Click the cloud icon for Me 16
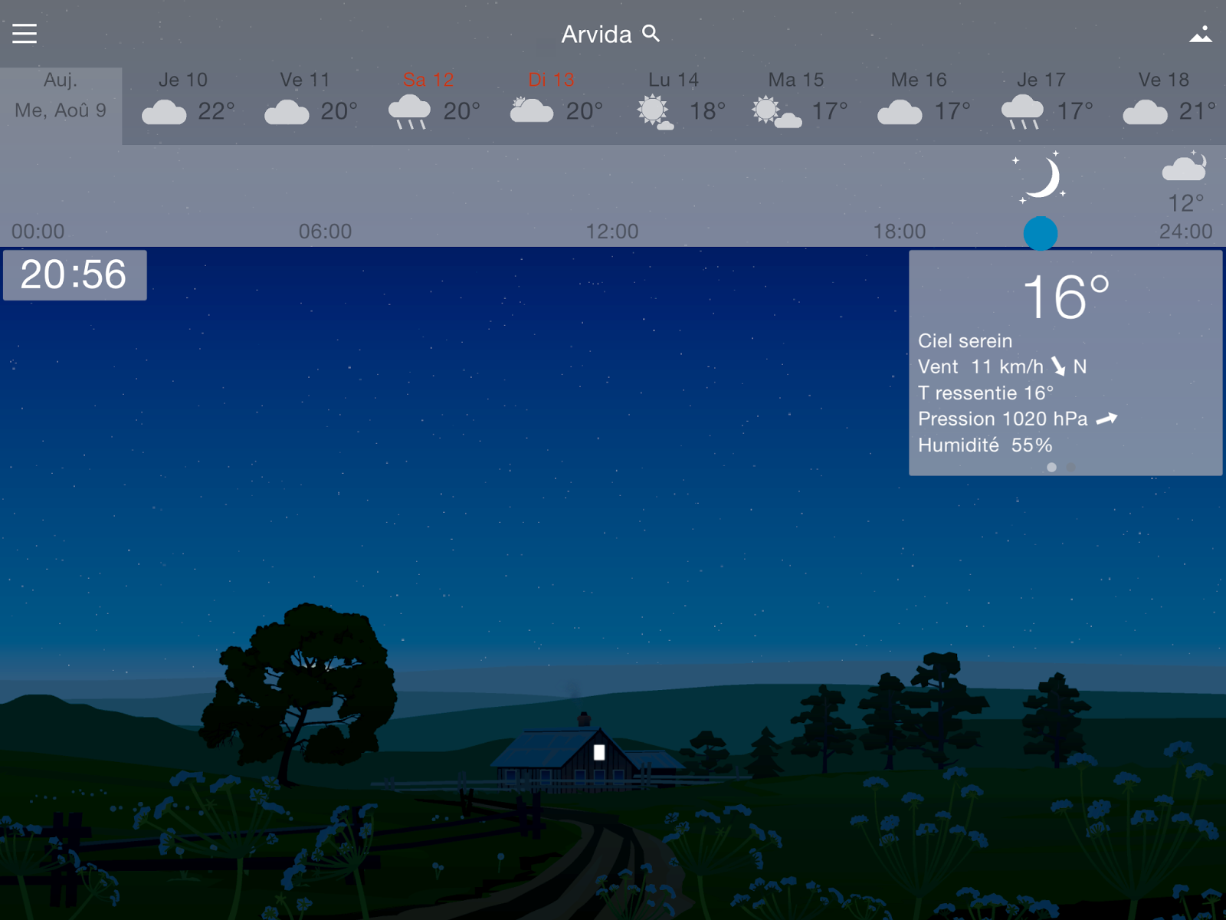Image resolution: width=1226 pixels, height=920 pixels. point(900,112)
